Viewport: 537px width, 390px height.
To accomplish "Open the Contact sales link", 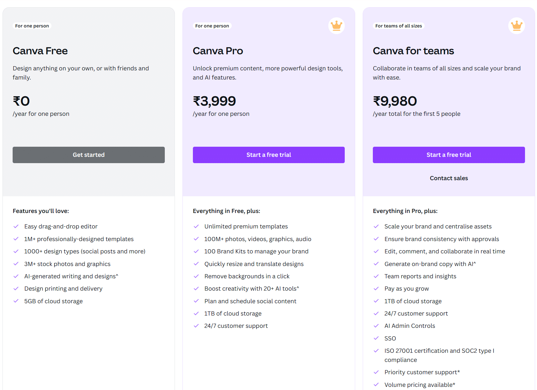I will click(x=449, y=178).
